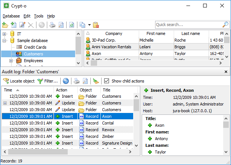The image size is (231, 165).
Task: Open the dropdown arrow beside the copy icon
Action: click(x=90, y=25)
